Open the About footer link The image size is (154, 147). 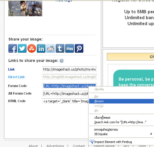click(x=33, y=146)
